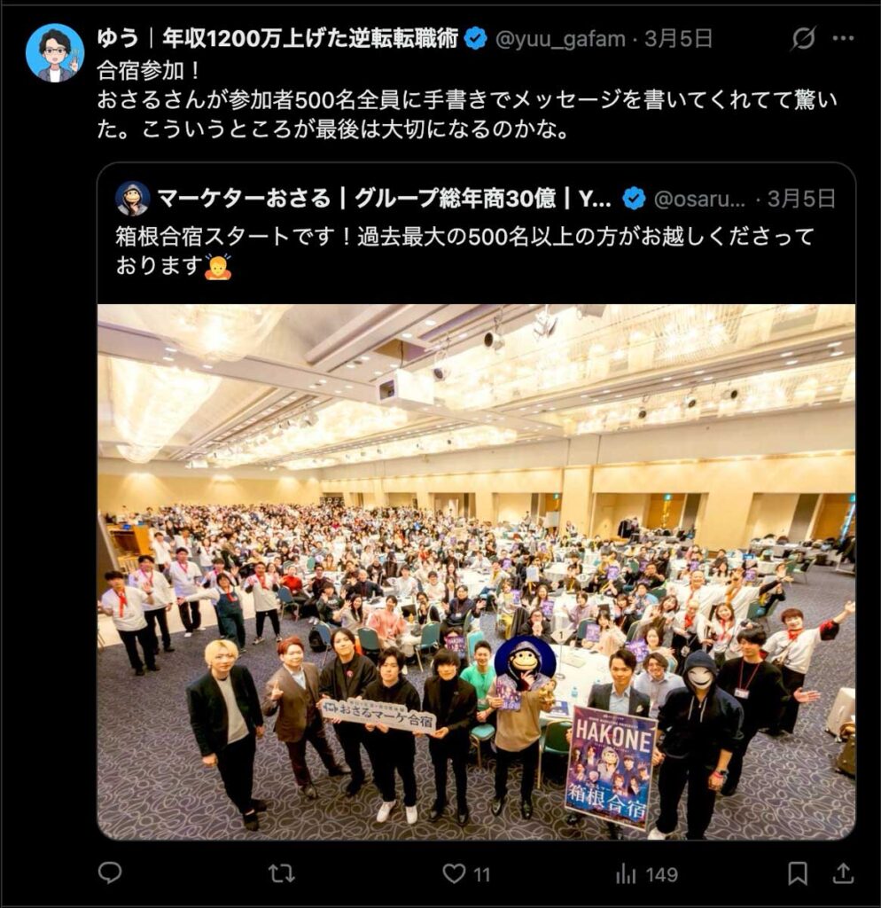Open the main post's 3月5日 timestamp
881x908 pixels.
[678, 39]
